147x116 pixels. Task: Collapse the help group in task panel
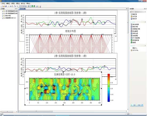tap(145, 46)
